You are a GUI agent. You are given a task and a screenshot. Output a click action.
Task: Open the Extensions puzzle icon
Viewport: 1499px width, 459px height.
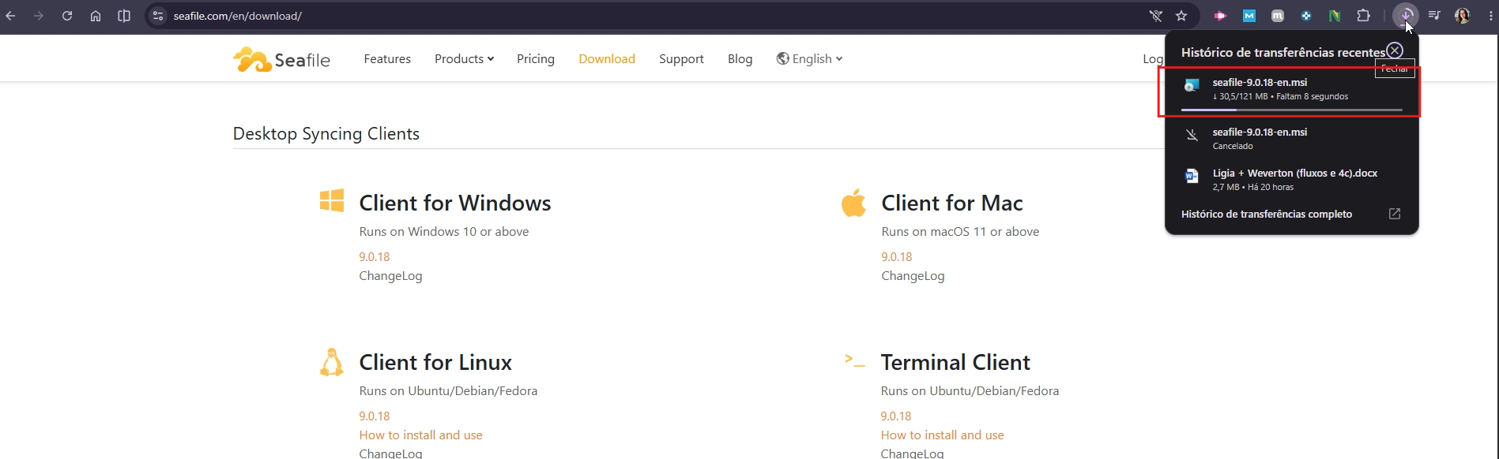point(1363,16)
